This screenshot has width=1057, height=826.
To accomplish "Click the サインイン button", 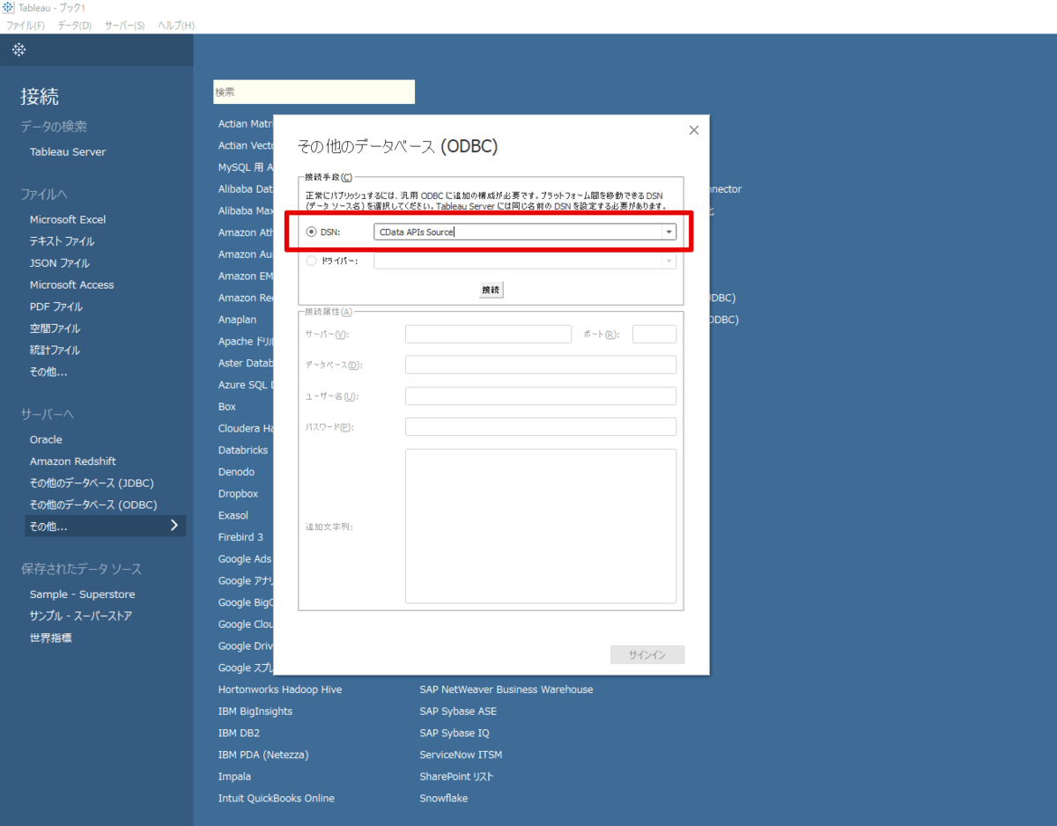I will point(647,654).
